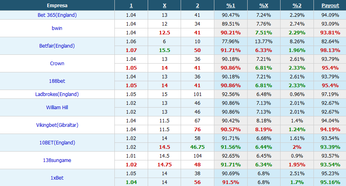Click 10BET away odds 58
This screenshot has width=346, height=186.
pyautogui.click(x=197, y=138)
